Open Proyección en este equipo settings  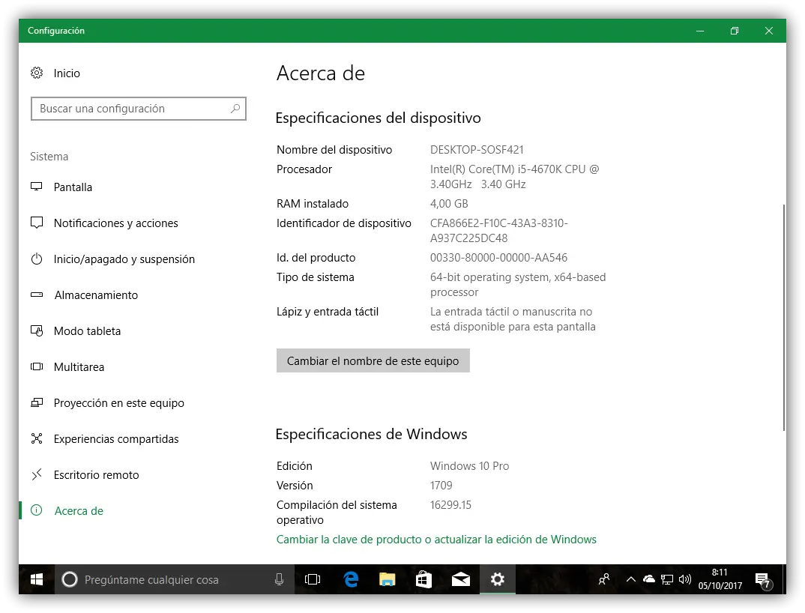tap(118, 402)
